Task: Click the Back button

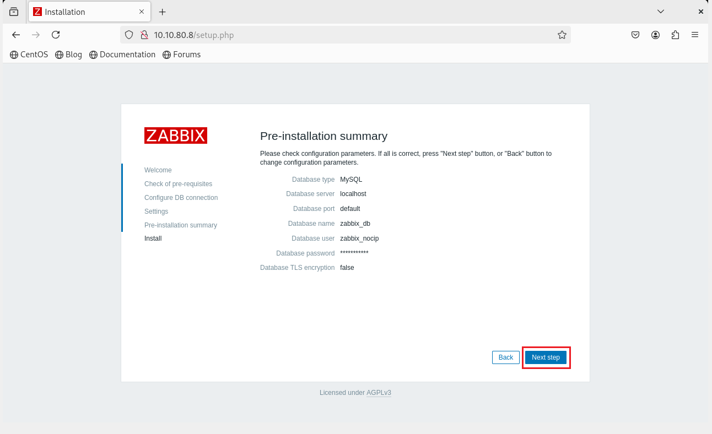Action: (506, 357)
